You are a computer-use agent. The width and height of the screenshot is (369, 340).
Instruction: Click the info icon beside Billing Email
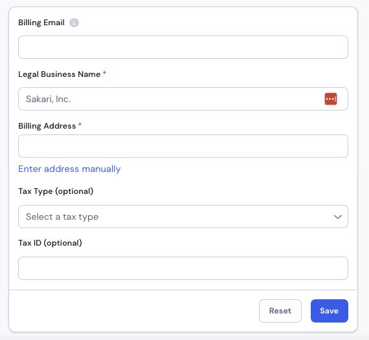tap(74, 23)
